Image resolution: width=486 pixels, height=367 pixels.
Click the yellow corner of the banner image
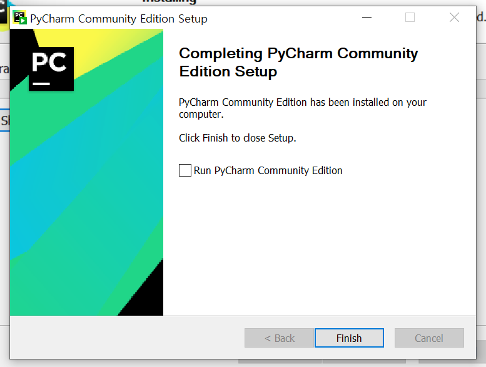pyautogui.click(x=93, y=46)
